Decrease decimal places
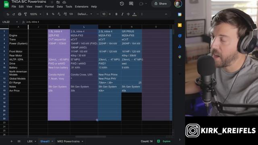Screen dimensions: 258x145 click(x=59, y=14)
